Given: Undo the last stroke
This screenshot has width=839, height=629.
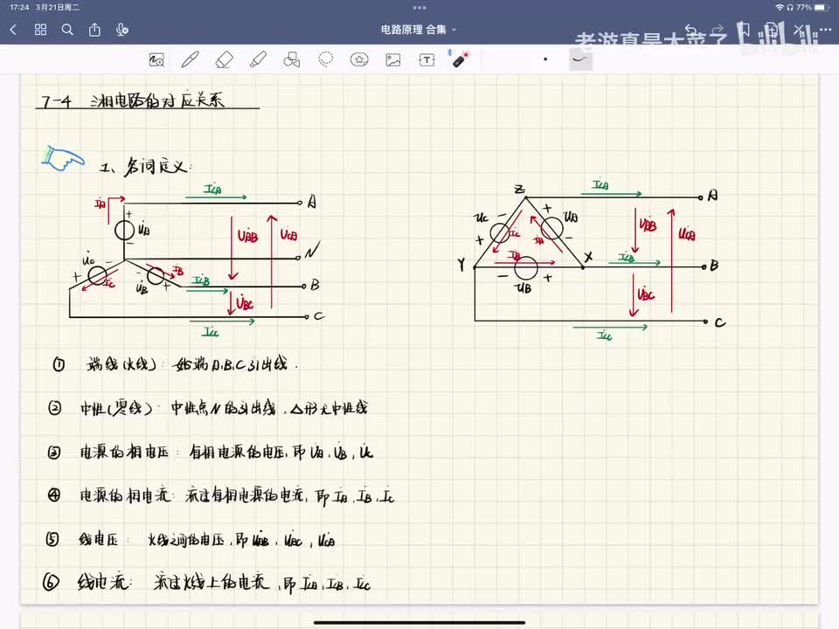Looking at the screenshot, I should point(690,30).
